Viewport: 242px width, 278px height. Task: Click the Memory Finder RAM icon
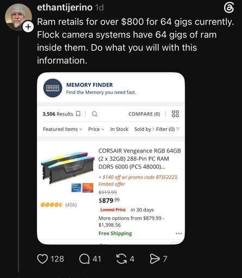[x=53, y=88]
